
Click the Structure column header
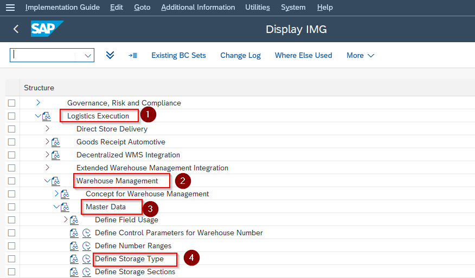[x=39, y=88]
